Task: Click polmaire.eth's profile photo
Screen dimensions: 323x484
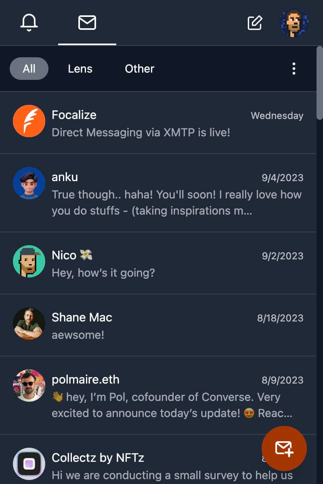Action: 29,386
